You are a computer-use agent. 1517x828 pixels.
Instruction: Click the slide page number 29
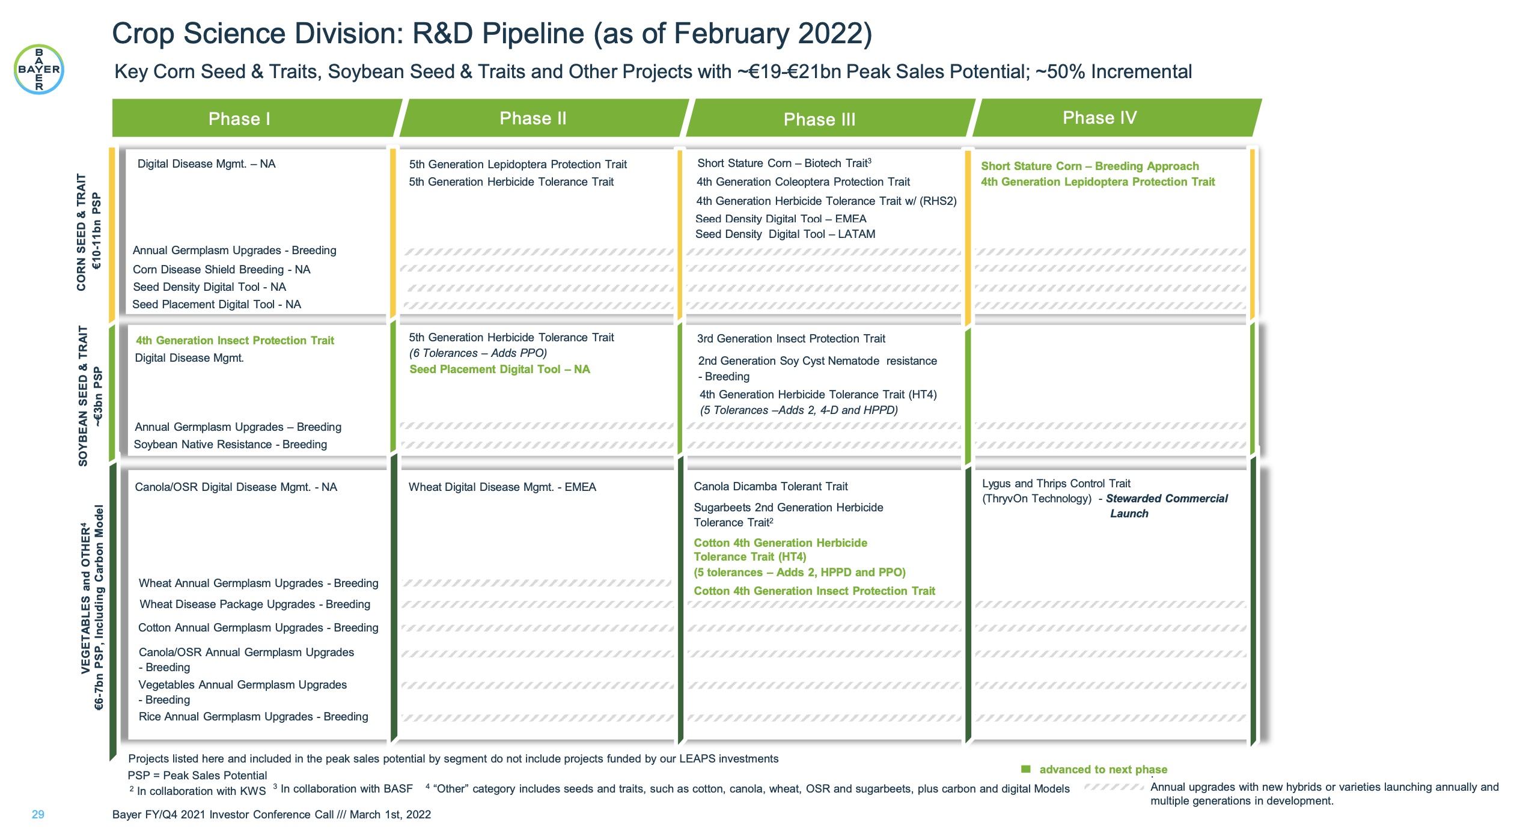coord(38,814)
